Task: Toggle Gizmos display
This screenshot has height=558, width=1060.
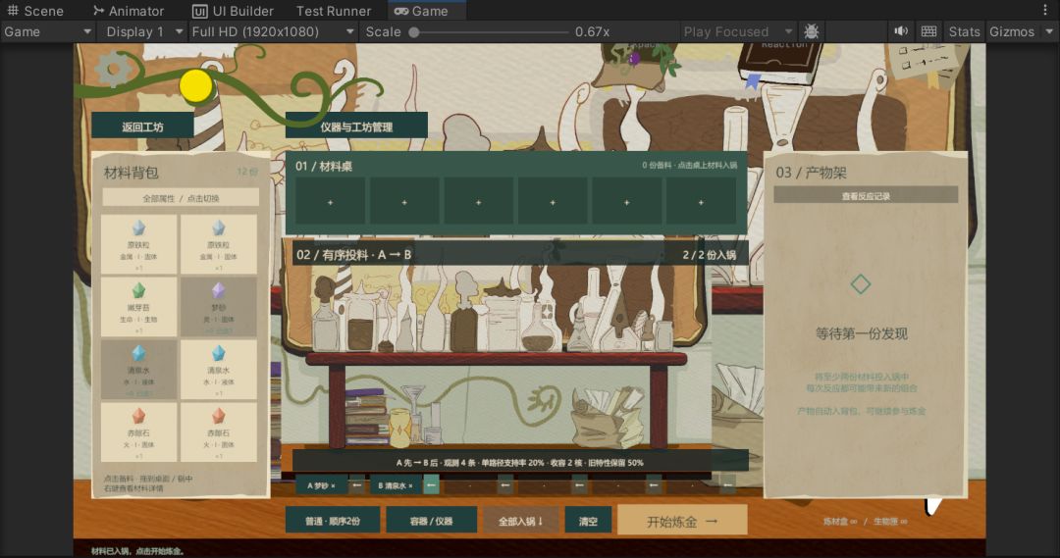Action: pos(1011,31)
